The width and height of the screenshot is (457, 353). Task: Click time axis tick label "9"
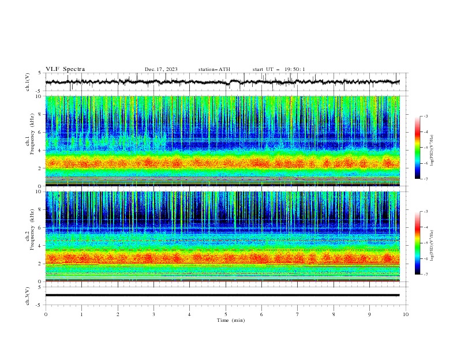369,314
